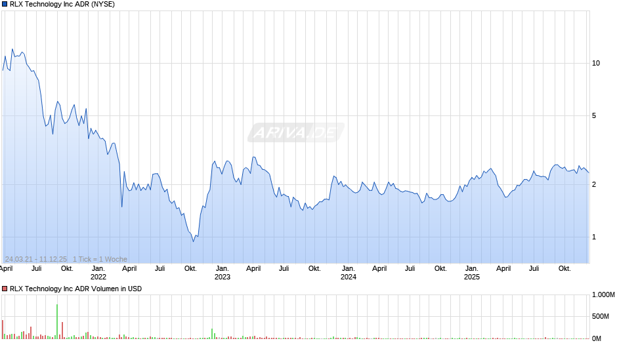Click the price axis label '10'
The image size is (617, 345).
[x=596, y=63]
